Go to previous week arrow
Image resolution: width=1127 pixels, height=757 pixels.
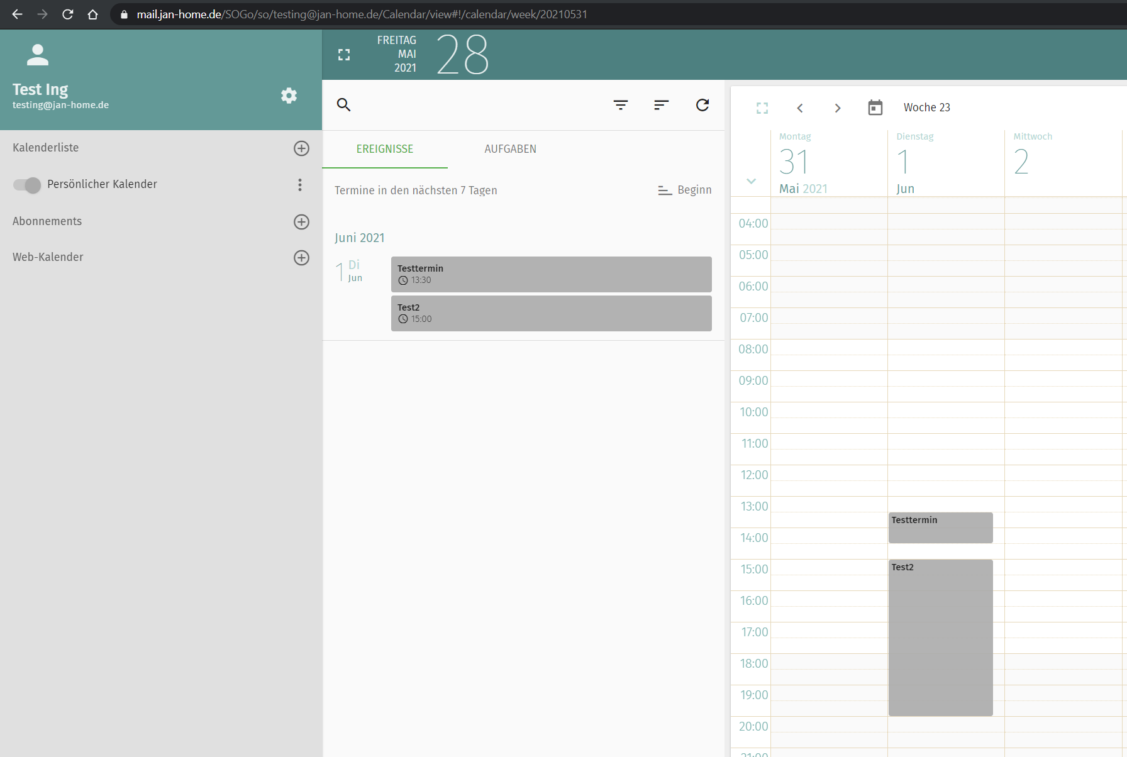(800, 108)
